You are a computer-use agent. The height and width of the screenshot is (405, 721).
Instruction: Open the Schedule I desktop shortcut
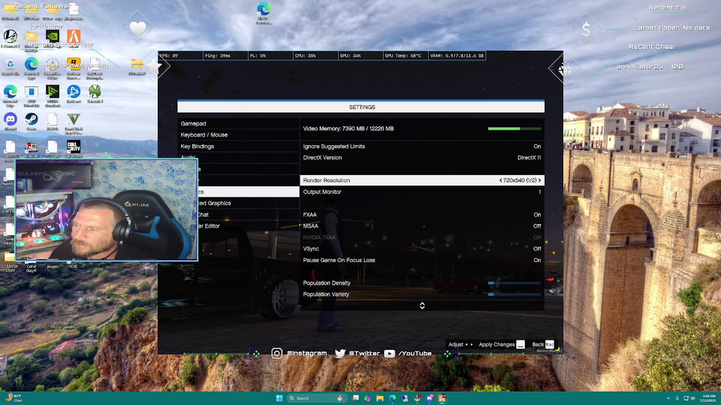point(95,93)
